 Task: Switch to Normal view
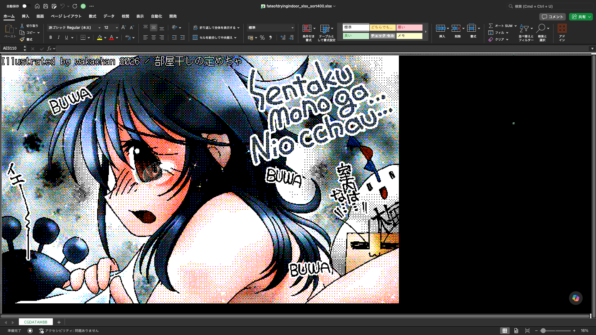[x=505, y=331]
